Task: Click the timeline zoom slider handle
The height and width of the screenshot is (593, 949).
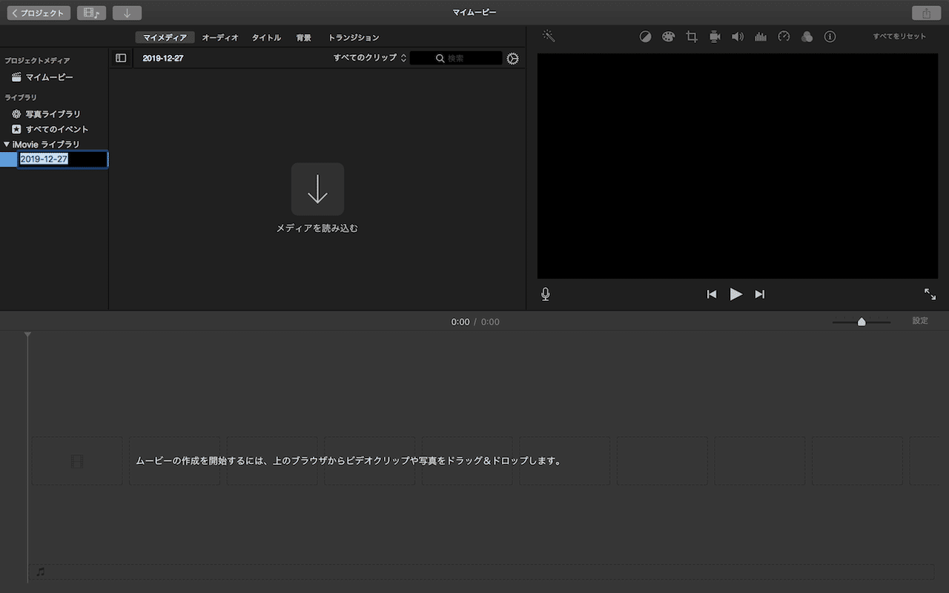Action: pos(862,322)
